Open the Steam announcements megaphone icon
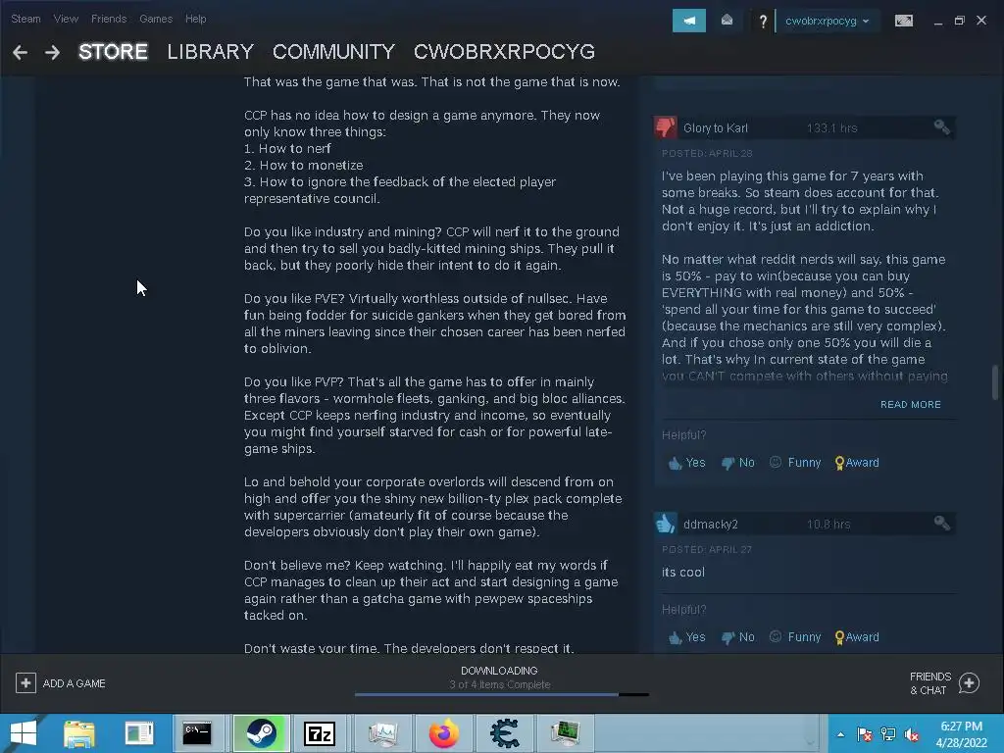This screenshot has width=1004, height=753. 689,21
